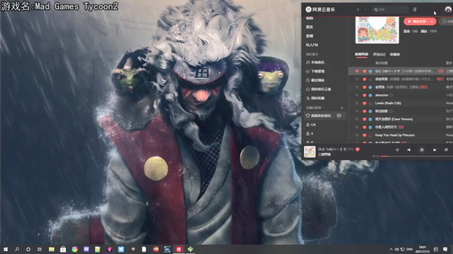Skip to the next track
Viewport: 453px width, 254px height.
tap(434, 150)
